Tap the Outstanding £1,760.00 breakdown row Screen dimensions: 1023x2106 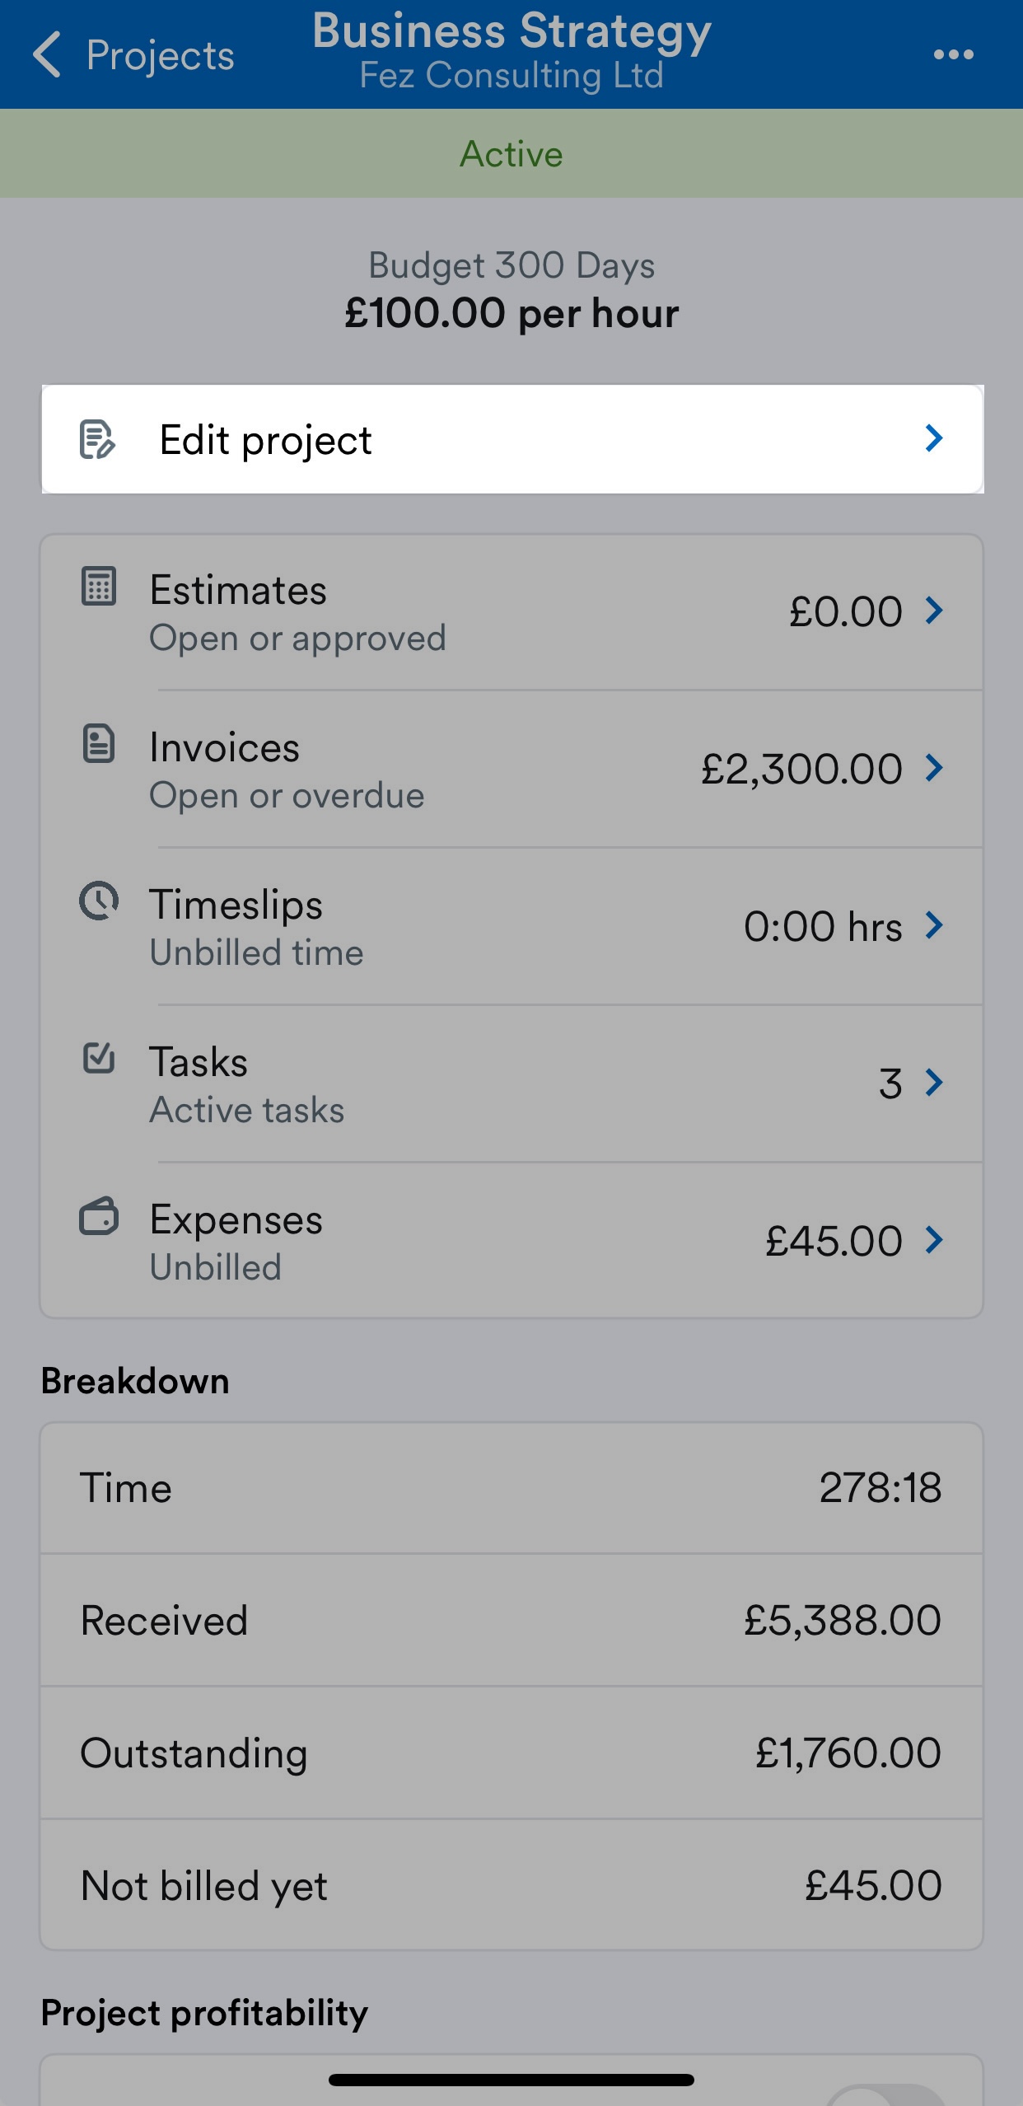pos(512,1753)
